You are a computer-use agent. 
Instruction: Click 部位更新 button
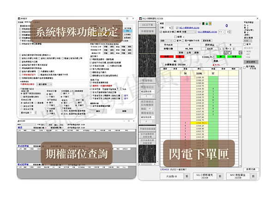point(251,62)
